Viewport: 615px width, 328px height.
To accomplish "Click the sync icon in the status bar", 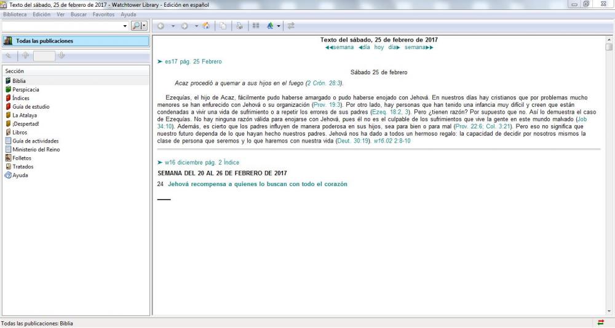I will point(601,323).
